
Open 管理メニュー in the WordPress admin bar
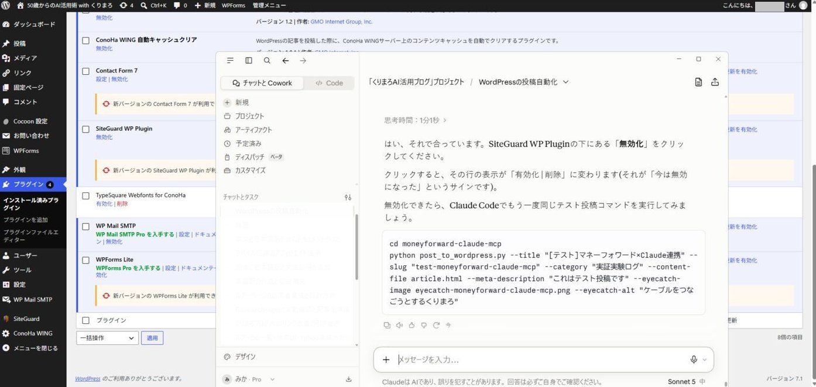click(269, 5)
